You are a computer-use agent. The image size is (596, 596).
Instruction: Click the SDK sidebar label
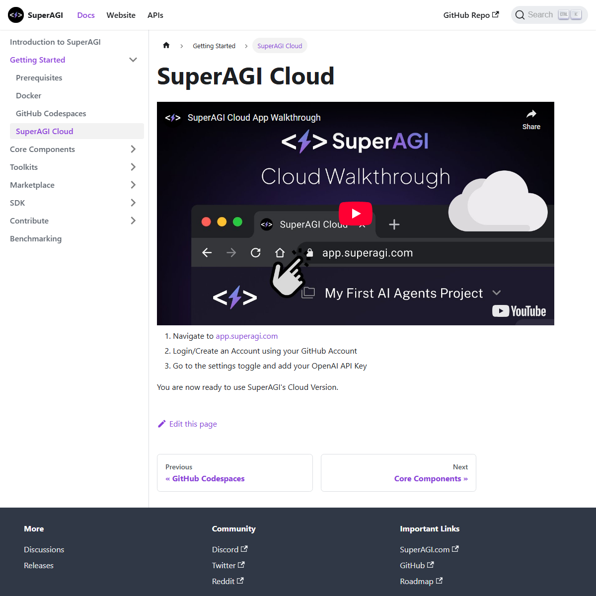pos(17,203)
